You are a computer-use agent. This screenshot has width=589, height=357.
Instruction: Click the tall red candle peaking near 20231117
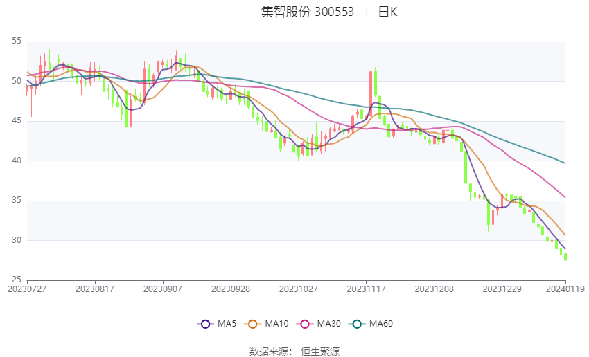tap(371, 90)
